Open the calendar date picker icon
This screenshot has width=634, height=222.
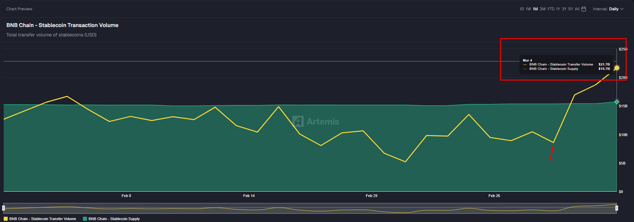pos(584,9)
